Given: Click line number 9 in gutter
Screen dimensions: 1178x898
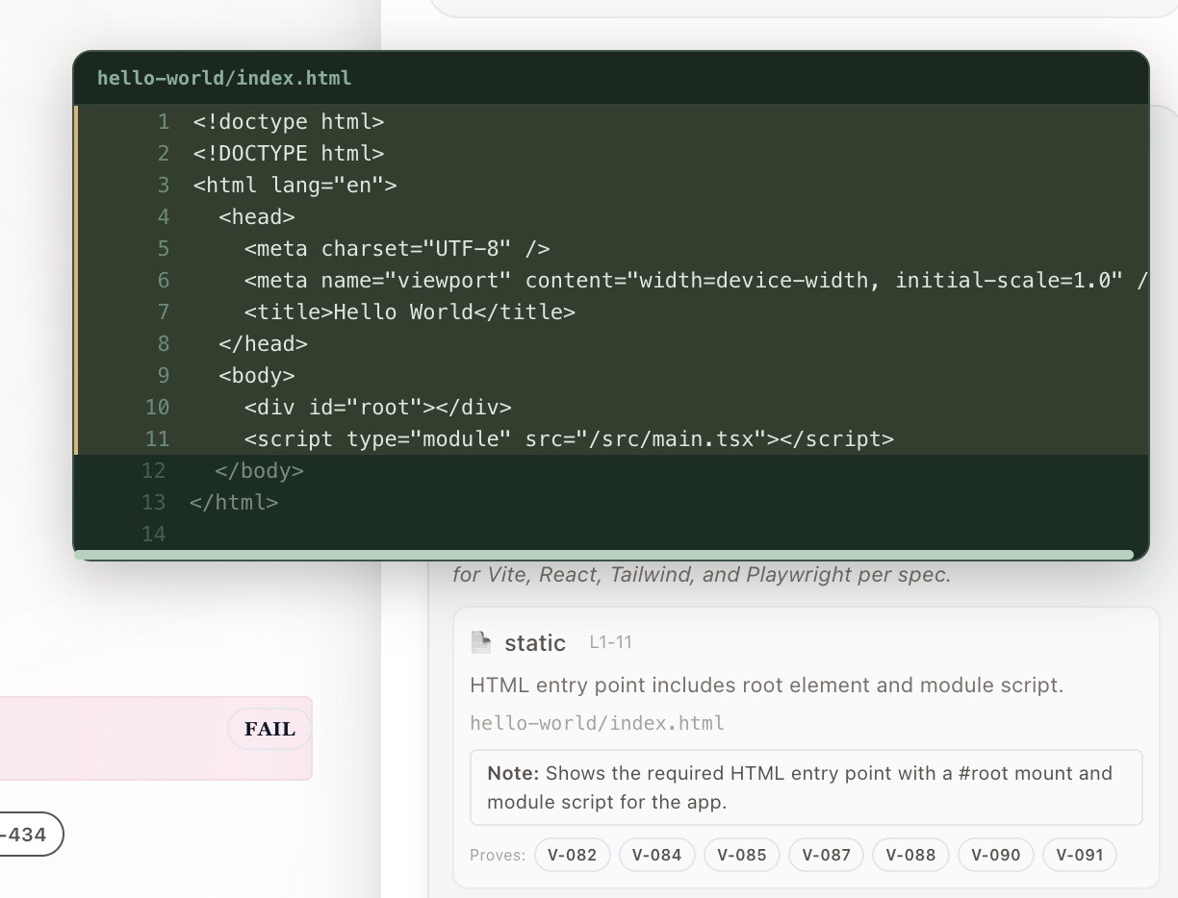Looking at the screenshot, I should (163, 376).
